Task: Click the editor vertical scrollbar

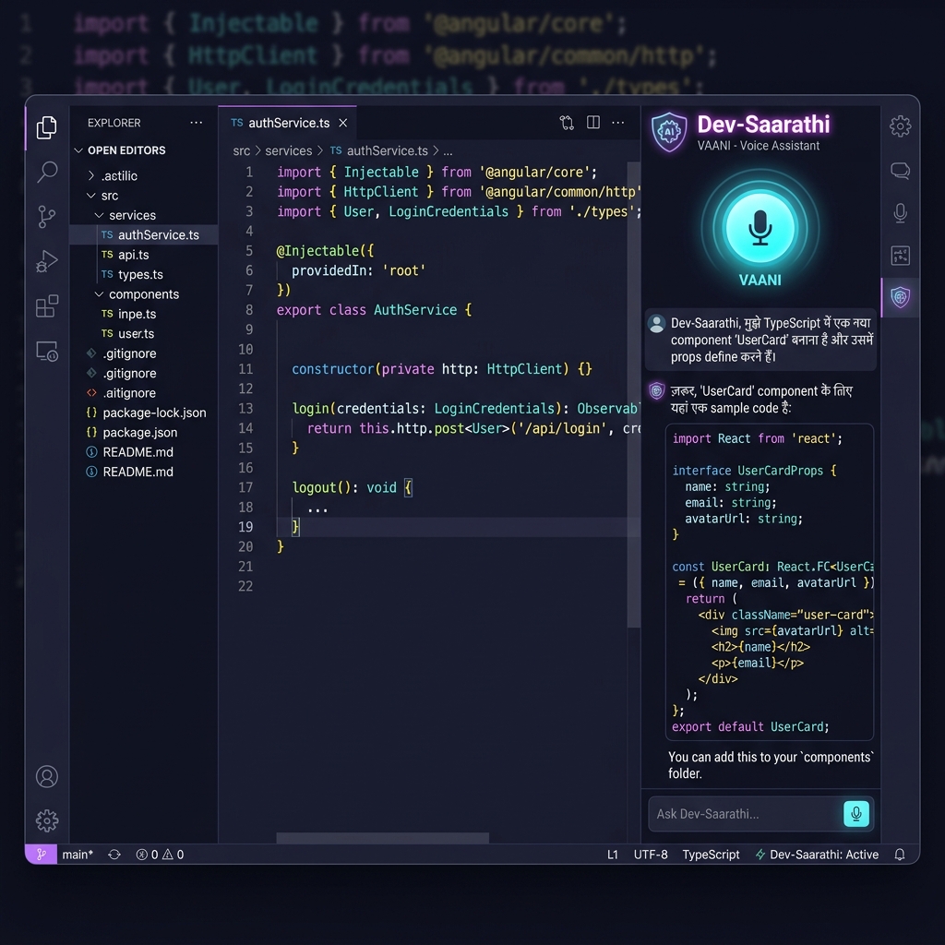Action: (x=633, y=395)
